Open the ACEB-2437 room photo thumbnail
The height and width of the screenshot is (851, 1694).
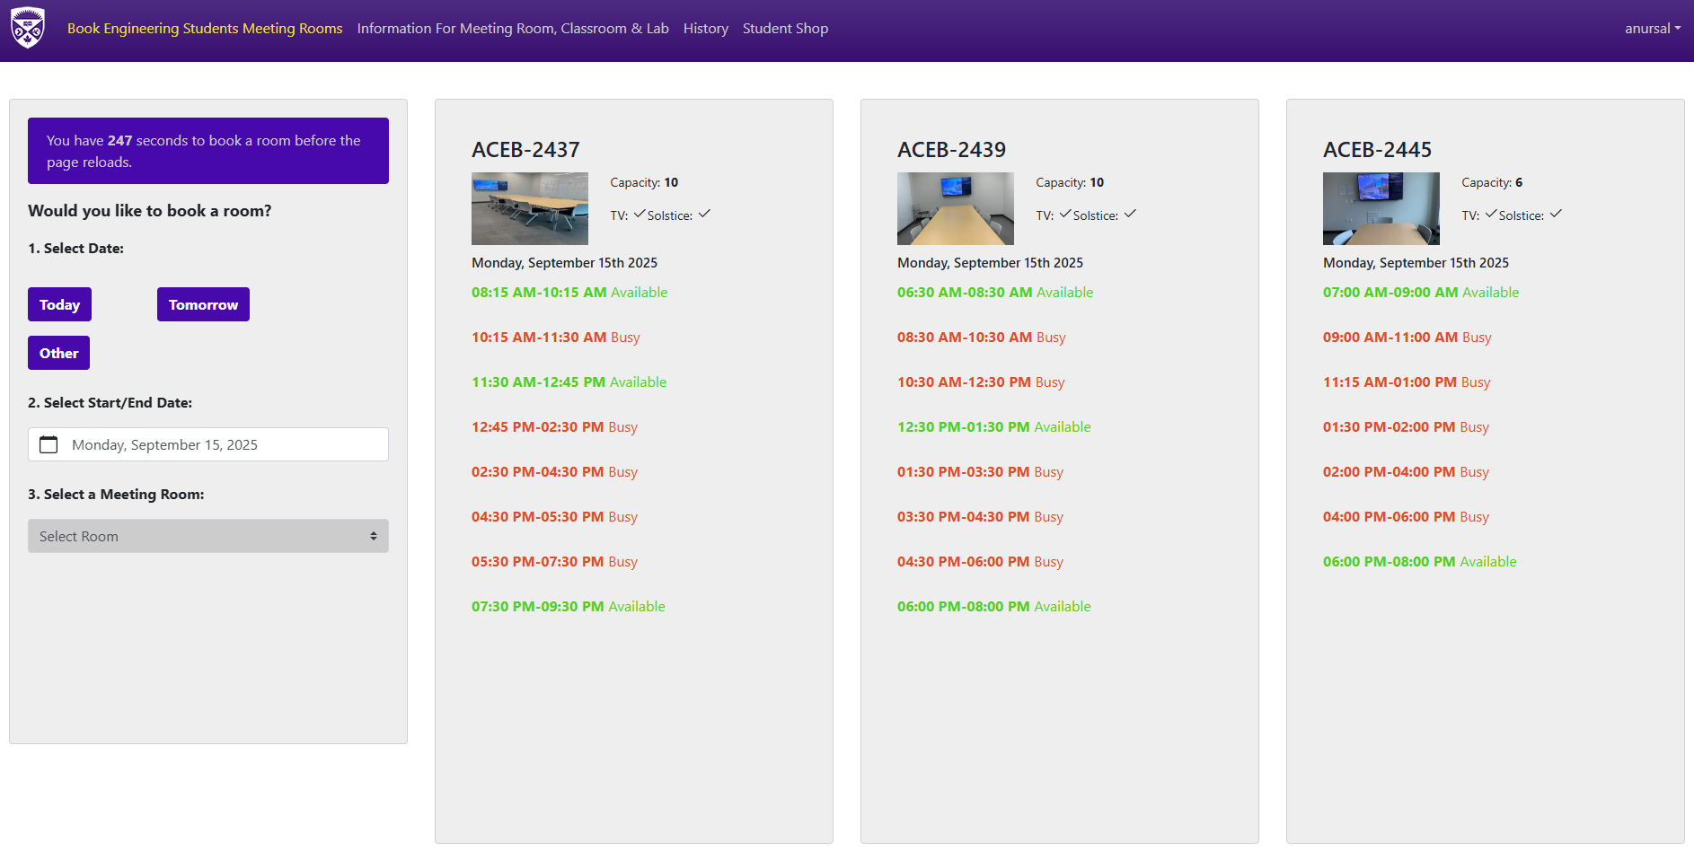tap(529, 208)
